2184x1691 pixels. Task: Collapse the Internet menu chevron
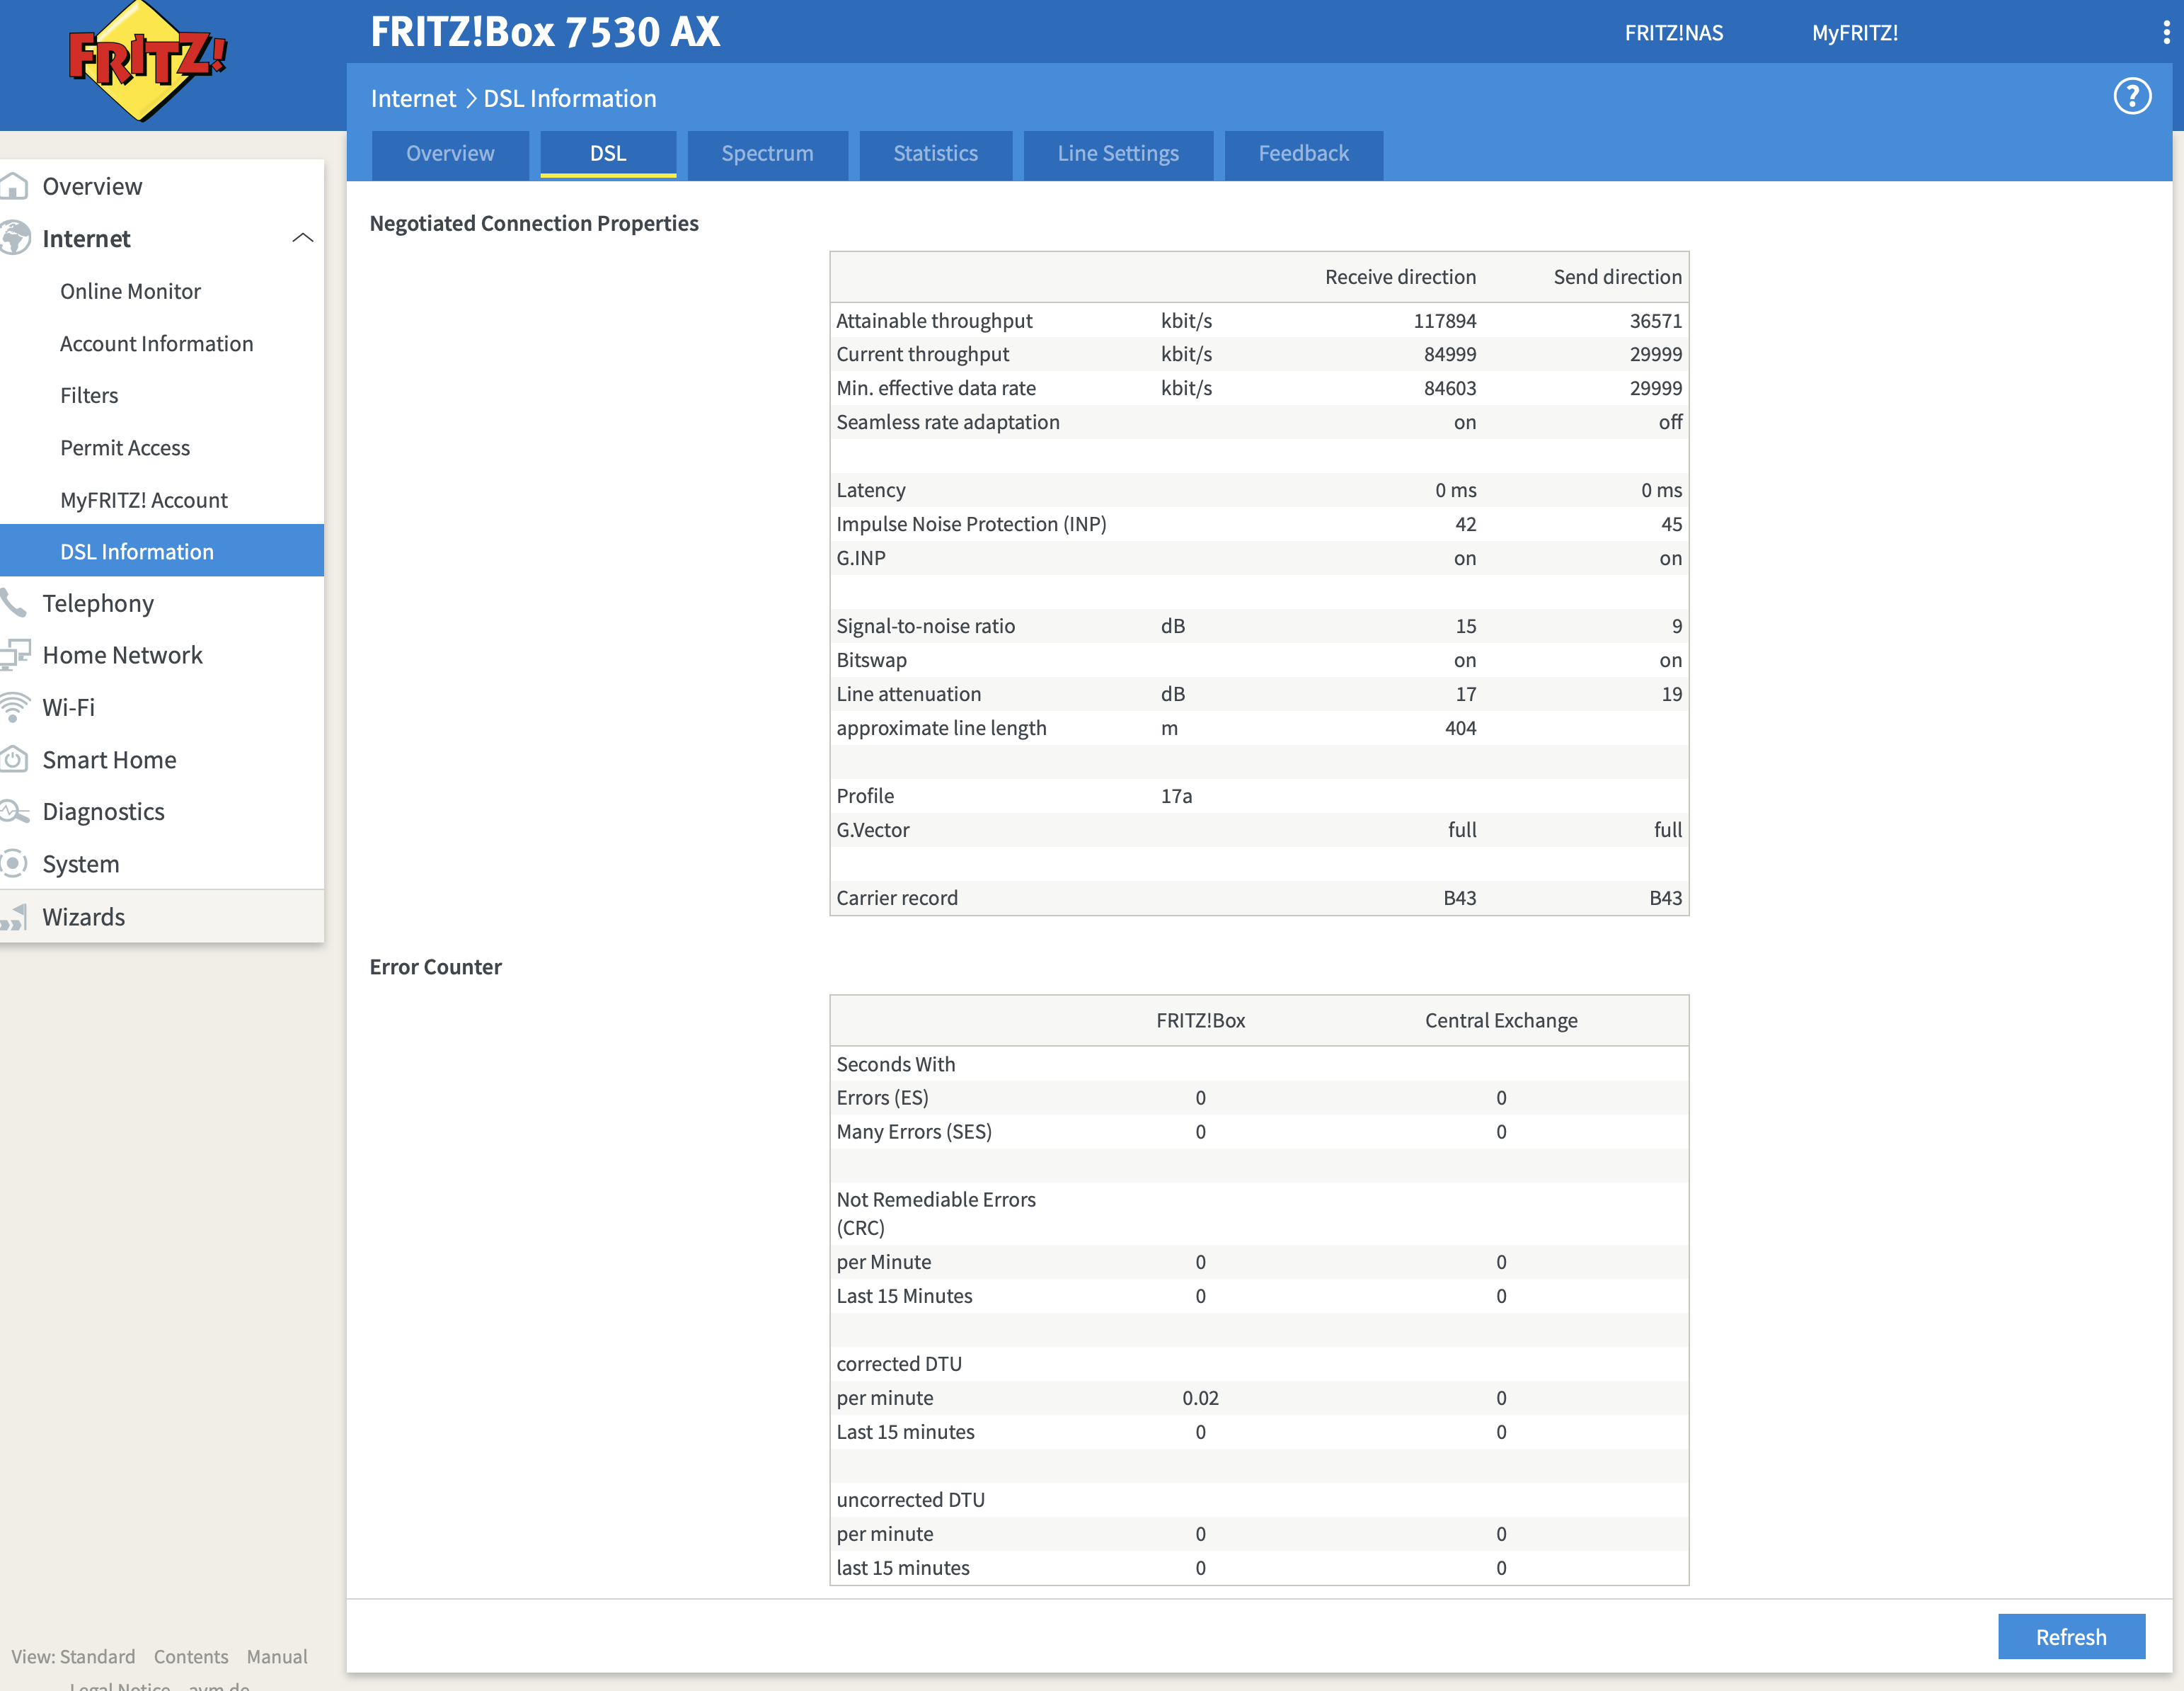pyautogui.click(x=302, y=238)
